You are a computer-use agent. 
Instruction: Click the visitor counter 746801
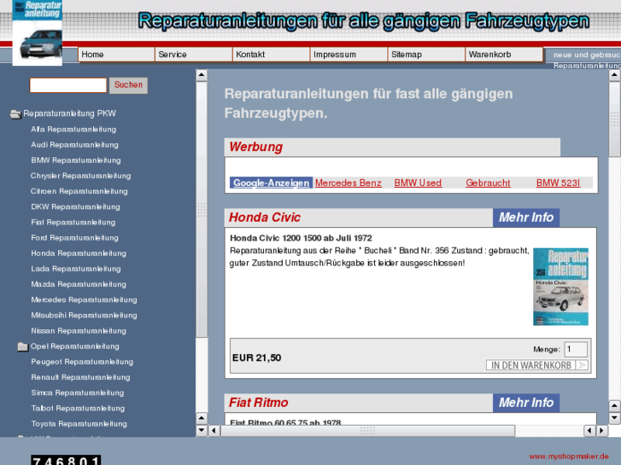[66, 460]
